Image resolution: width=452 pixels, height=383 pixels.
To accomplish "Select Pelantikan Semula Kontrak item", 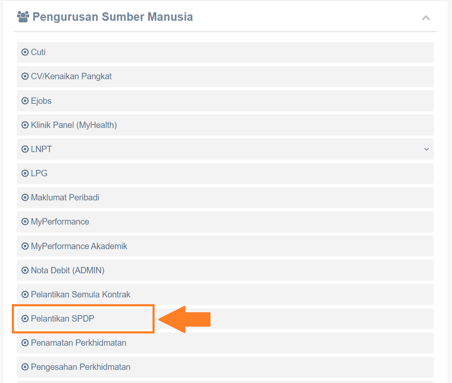I will tap(225, 294).
